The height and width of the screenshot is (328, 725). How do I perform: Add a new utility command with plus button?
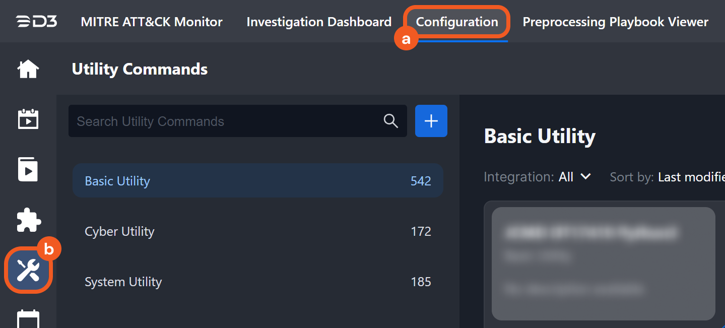(x=431, y=121)
